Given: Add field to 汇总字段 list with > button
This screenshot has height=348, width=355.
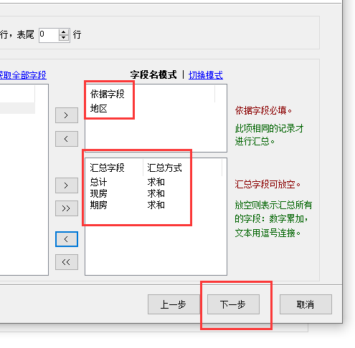Looking at the screenshot, I should tap(67, 185).
